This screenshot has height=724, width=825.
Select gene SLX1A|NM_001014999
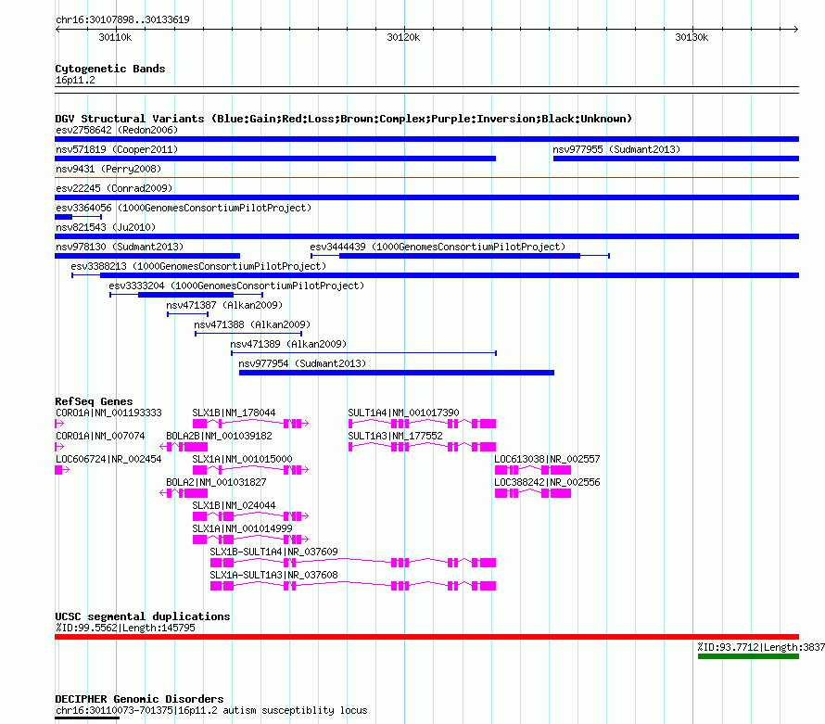click(242, 528)
